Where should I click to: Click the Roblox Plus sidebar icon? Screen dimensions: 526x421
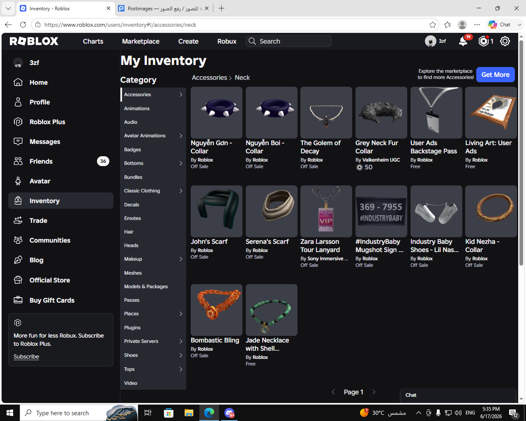(18, 122)
